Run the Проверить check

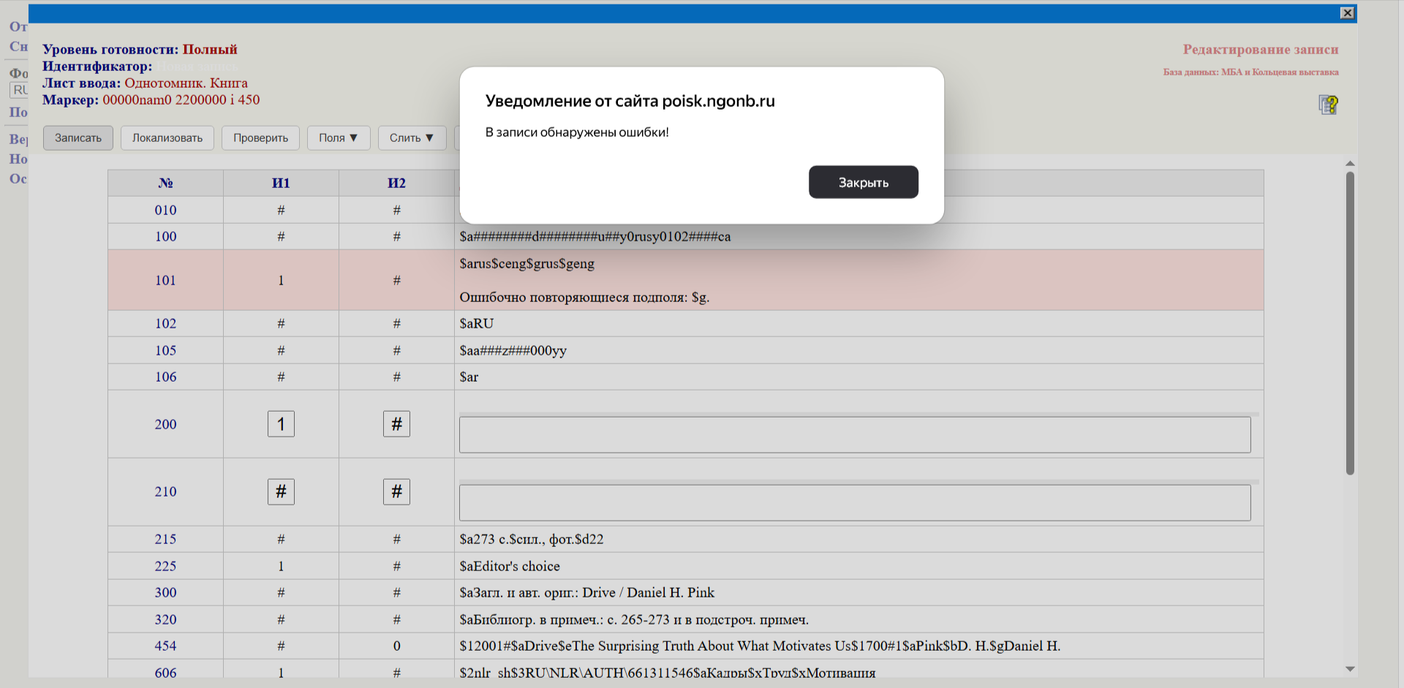260,138
